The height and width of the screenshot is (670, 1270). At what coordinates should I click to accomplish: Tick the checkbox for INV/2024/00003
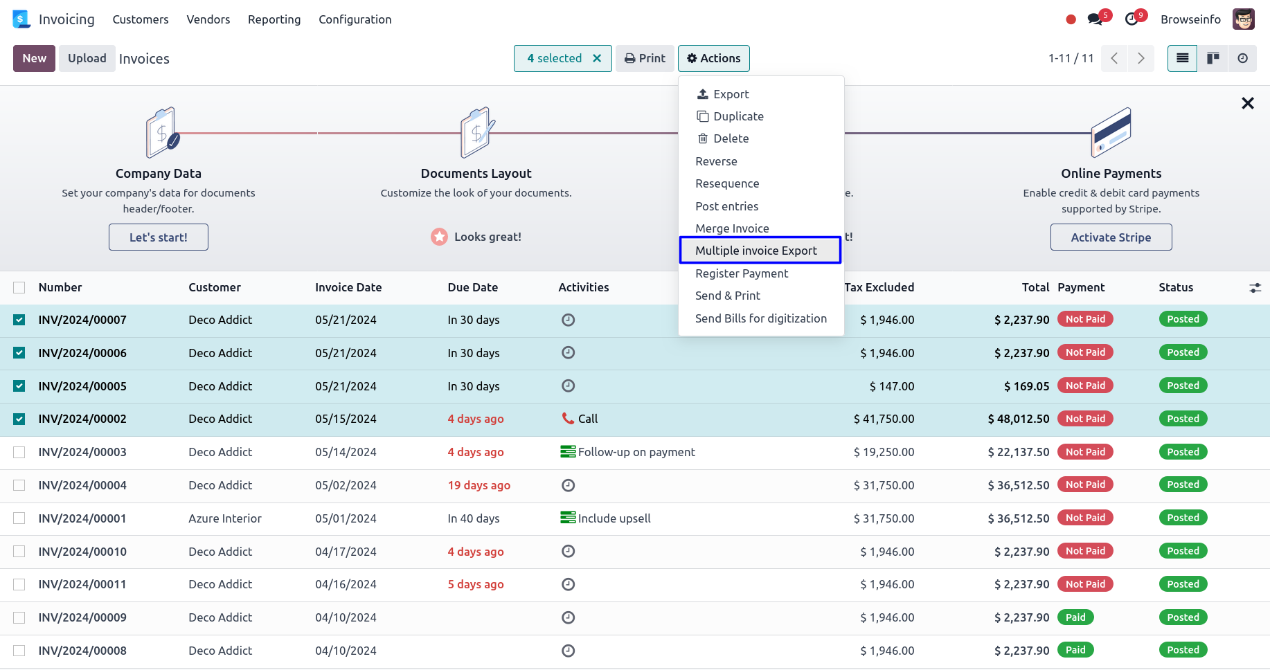pos(19,452)
